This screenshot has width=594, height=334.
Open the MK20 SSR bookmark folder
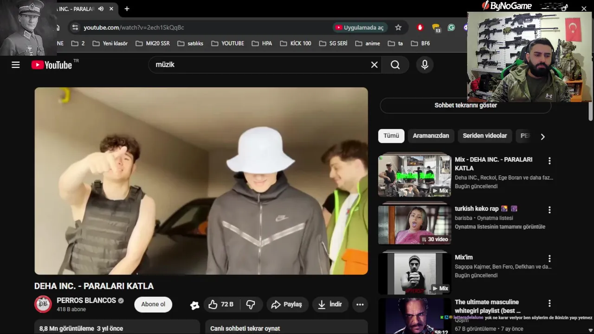(x=153, y=43)
